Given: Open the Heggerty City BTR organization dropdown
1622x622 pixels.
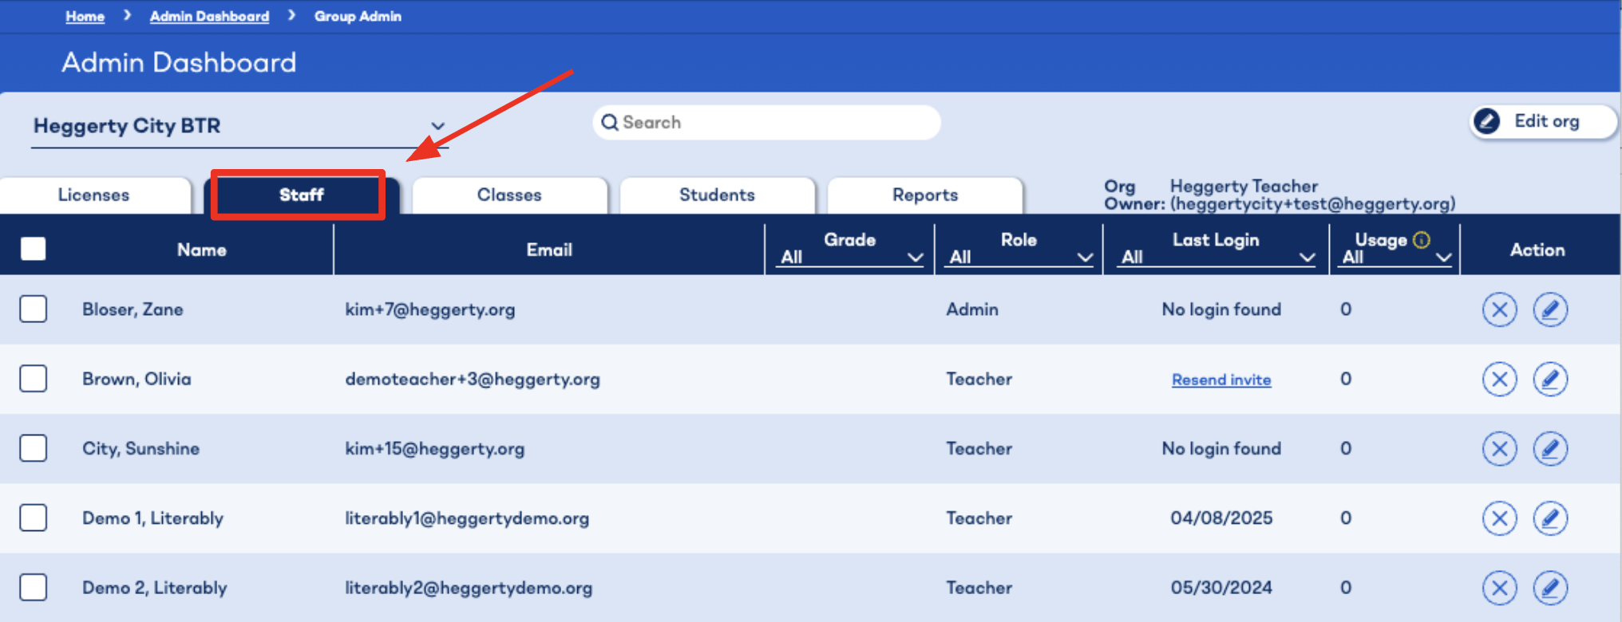Looking at the screenshot, I should point(239,126).
